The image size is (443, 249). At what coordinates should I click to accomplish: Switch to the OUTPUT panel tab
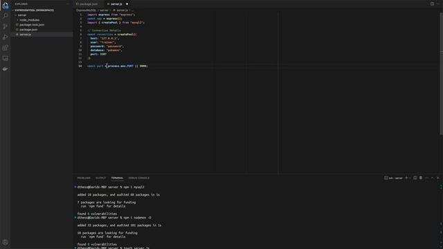(x=100, y=178)
